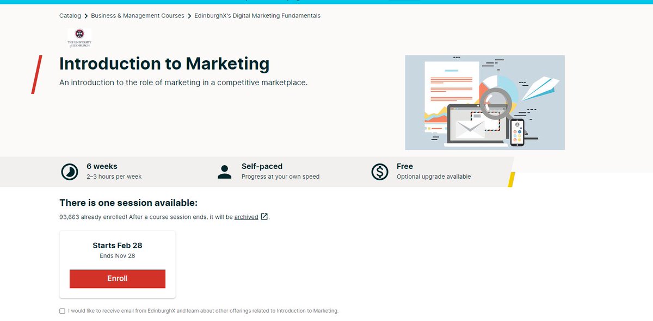
Task: Click the external link icon after archived
Action: 264,217
